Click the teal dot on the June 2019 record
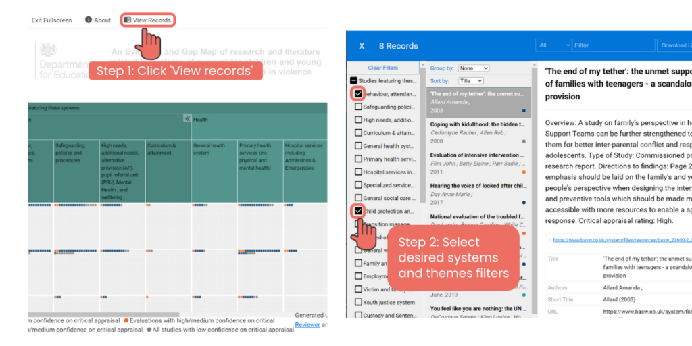The width and height of the screenshot is (692, 346). click(x=524, y=295)
